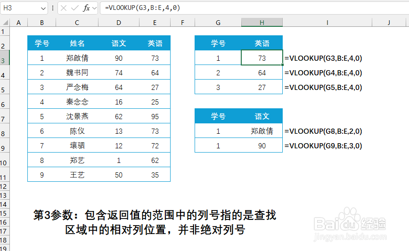Click the Select All corner triangle
This screenshot has width=409, height=251.
point(5,23)
